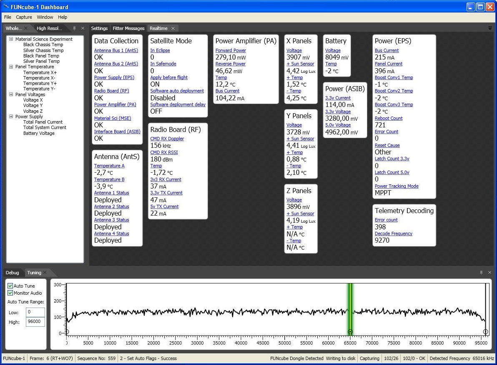Switch to the High Resol... tab
This screenshot has width=497, height=365.
coord(49,28)
